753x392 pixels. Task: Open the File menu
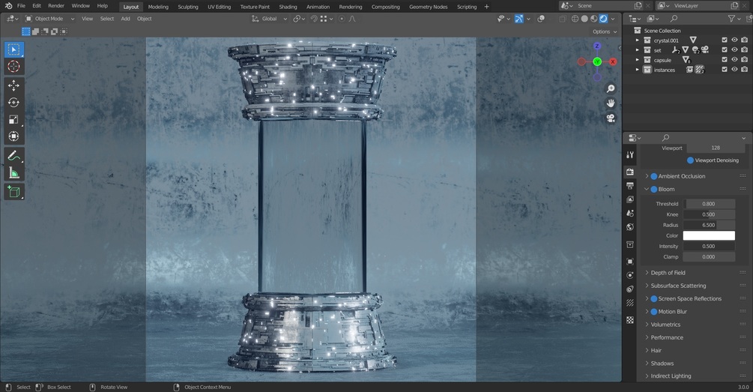point(21,6)
